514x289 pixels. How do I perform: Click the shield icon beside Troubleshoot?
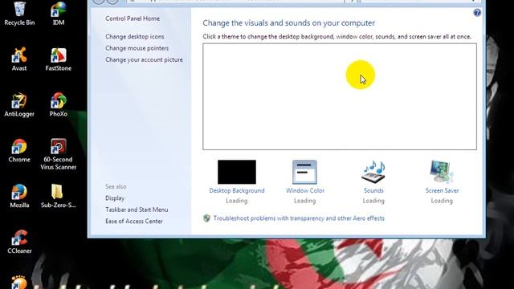coord(206,218)
